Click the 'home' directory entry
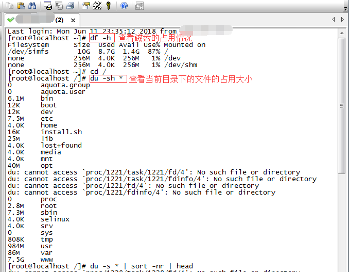This screenshot has height=272, width=349. coord(49,125)
